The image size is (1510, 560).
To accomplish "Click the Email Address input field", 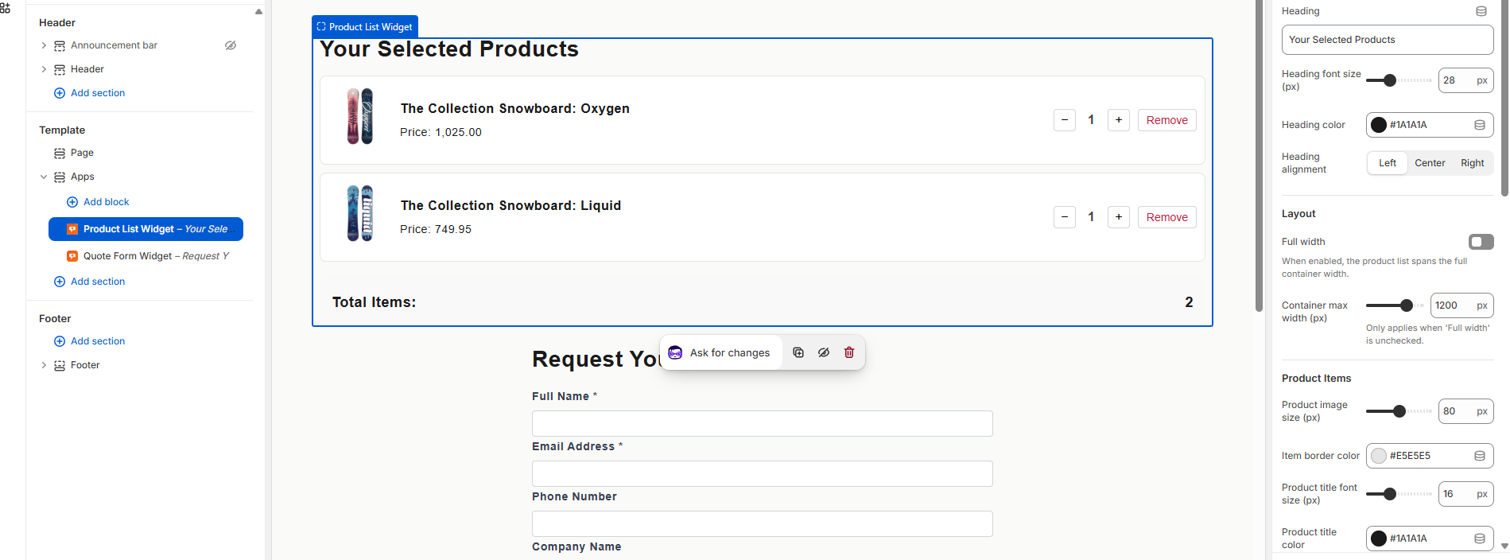I will (762, 473).
